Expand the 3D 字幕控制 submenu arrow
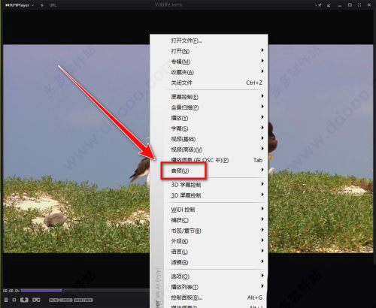 262,184
